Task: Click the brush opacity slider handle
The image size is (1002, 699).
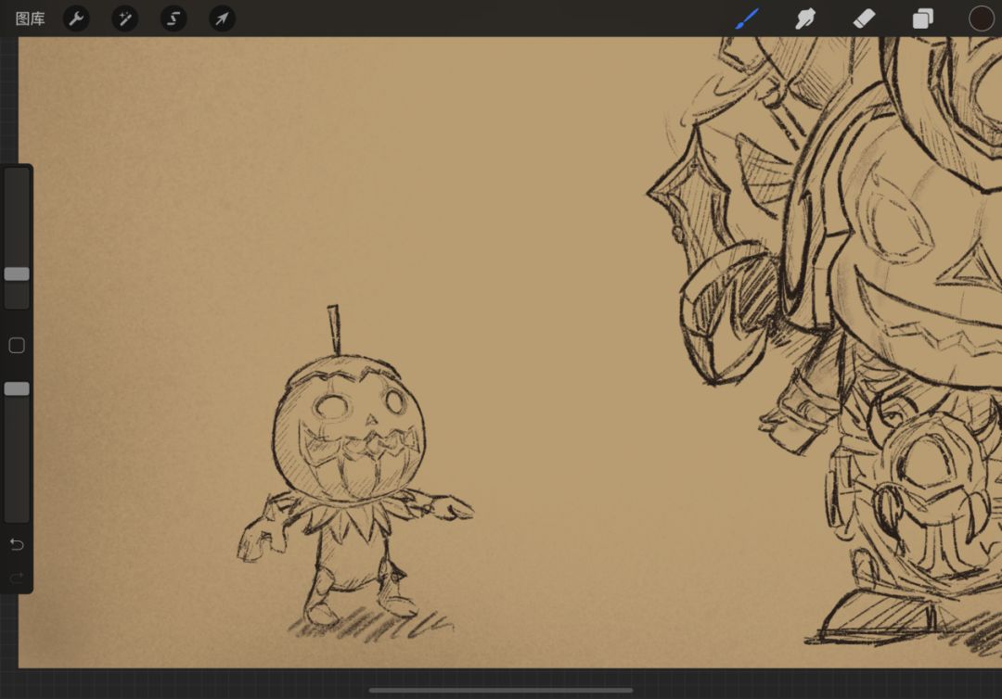Action: (17, 388)
